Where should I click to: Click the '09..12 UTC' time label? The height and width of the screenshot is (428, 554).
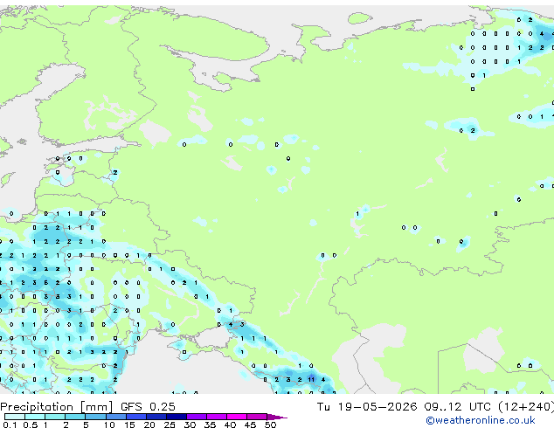(x=458, y=407)
